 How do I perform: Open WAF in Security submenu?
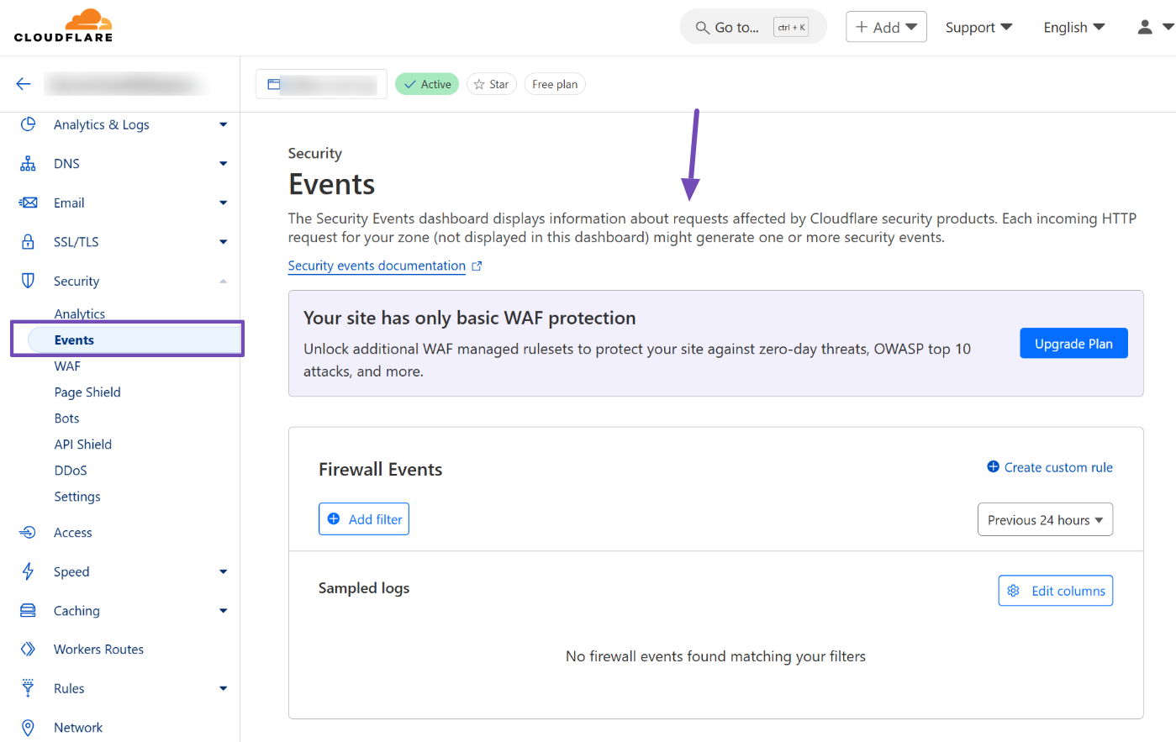pos(67,366)
